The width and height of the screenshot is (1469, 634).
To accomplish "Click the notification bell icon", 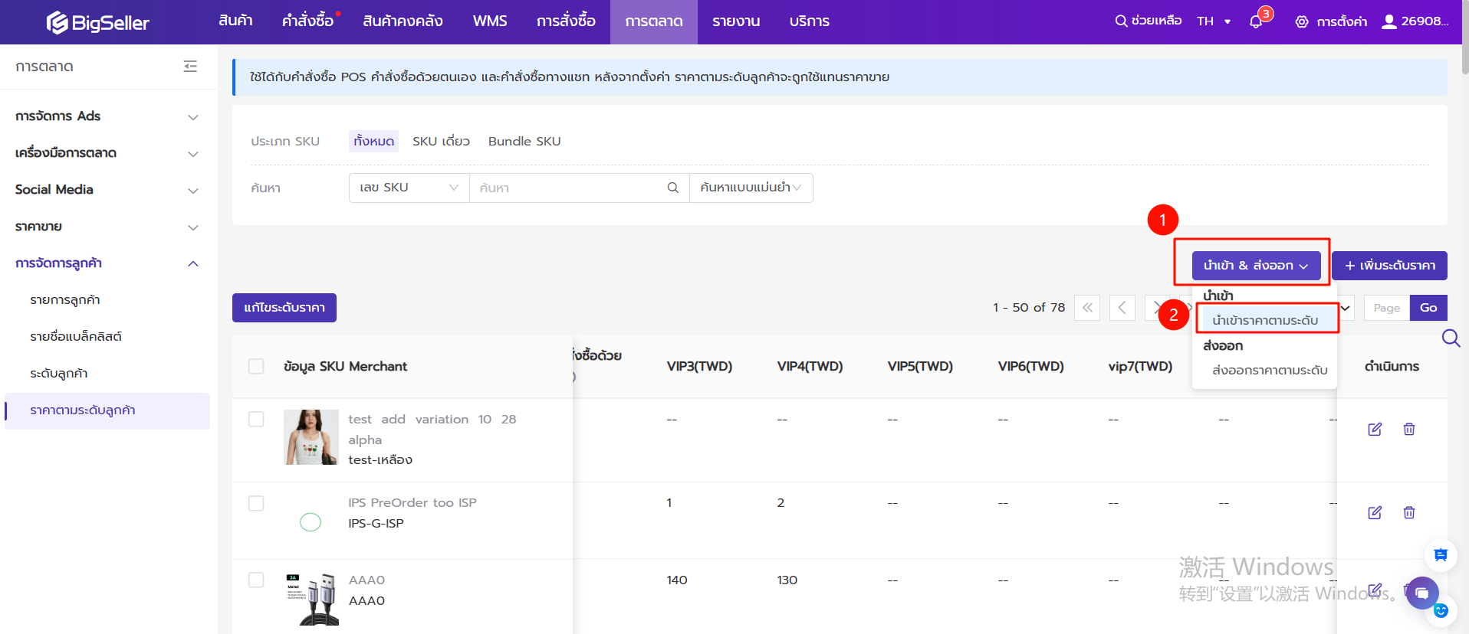I will pos(1255,21).
